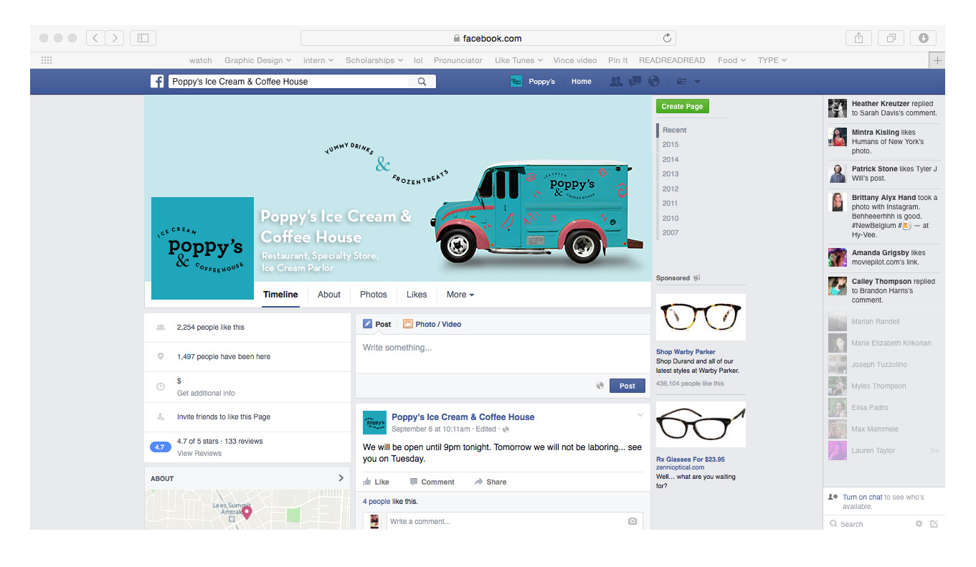976x567 pixels.
Task: Click the camera icon in the comment box
Action: click(632, 521)
